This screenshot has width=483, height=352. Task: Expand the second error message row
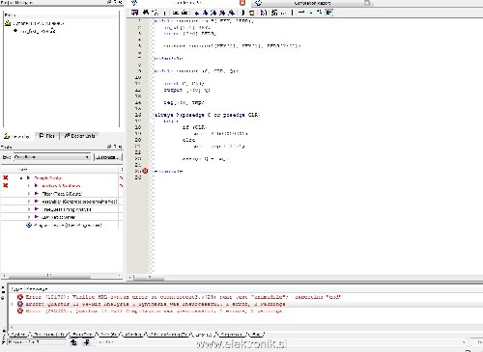coord(13,304)
